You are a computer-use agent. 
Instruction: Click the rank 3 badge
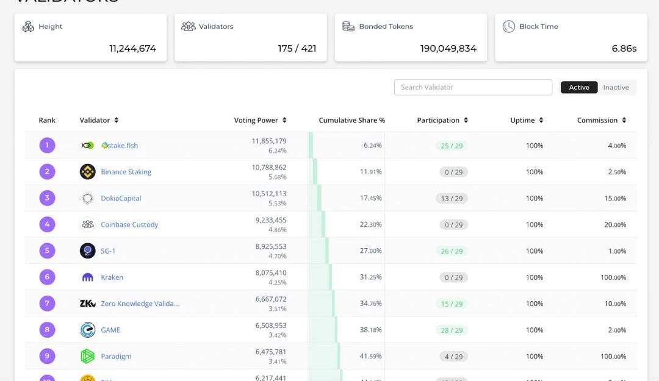click(x=47, y=198)
